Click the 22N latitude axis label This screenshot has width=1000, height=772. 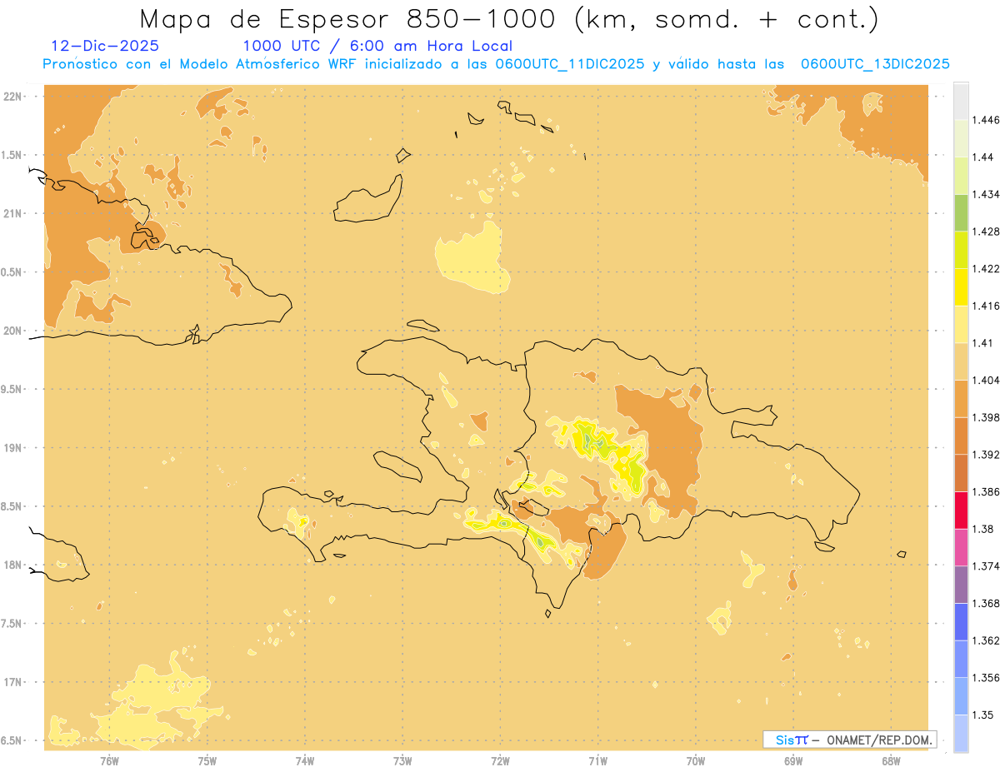point(12,97)
